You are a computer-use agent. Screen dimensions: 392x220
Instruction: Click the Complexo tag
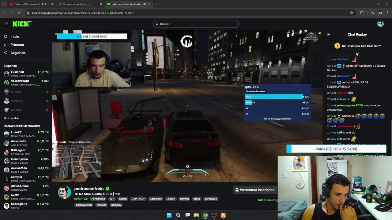click(156, 199)
